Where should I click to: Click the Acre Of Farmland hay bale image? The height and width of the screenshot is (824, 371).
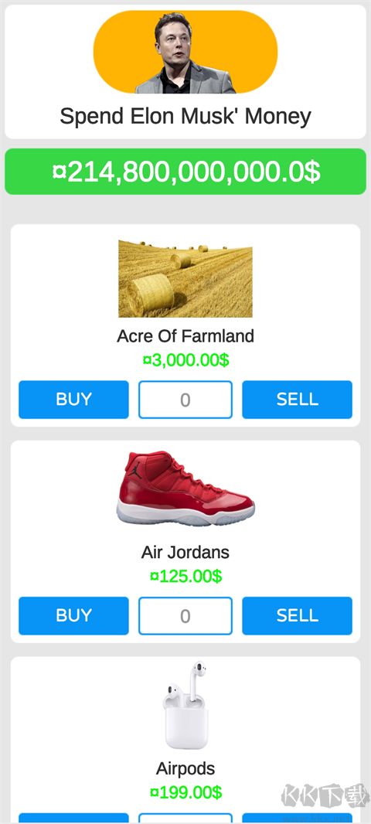[x=185, y=278]
